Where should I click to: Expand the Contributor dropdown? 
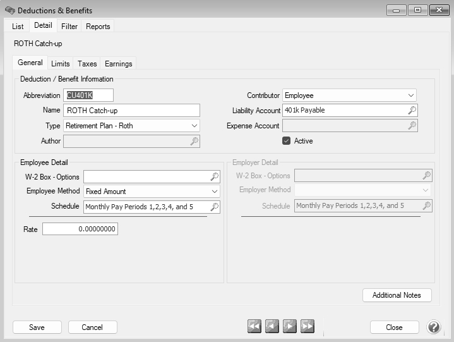pos(411,95)
